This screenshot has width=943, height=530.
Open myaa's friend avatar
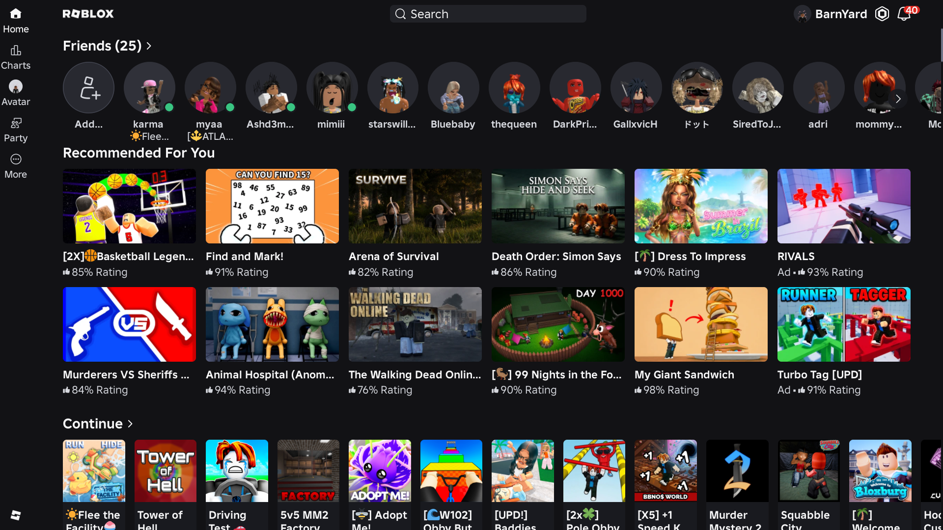click(210, 88)
